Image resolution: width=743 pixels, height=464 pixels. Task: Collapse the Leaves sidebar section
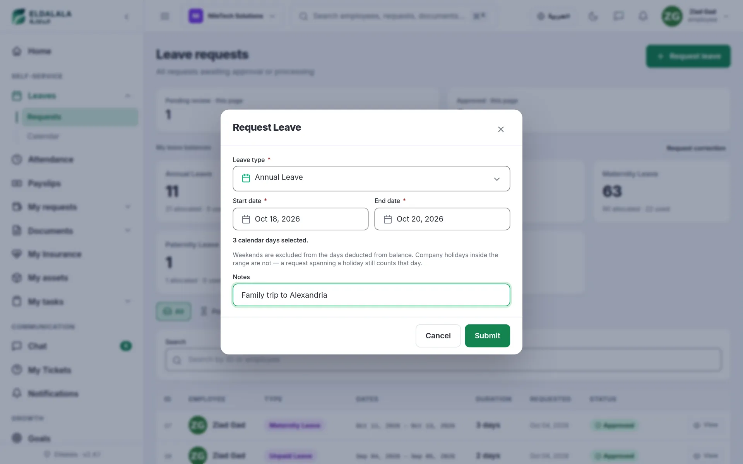72,96
